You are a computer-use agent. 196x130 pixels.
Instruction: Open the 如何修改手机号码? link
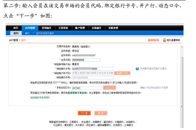(40, 98)
